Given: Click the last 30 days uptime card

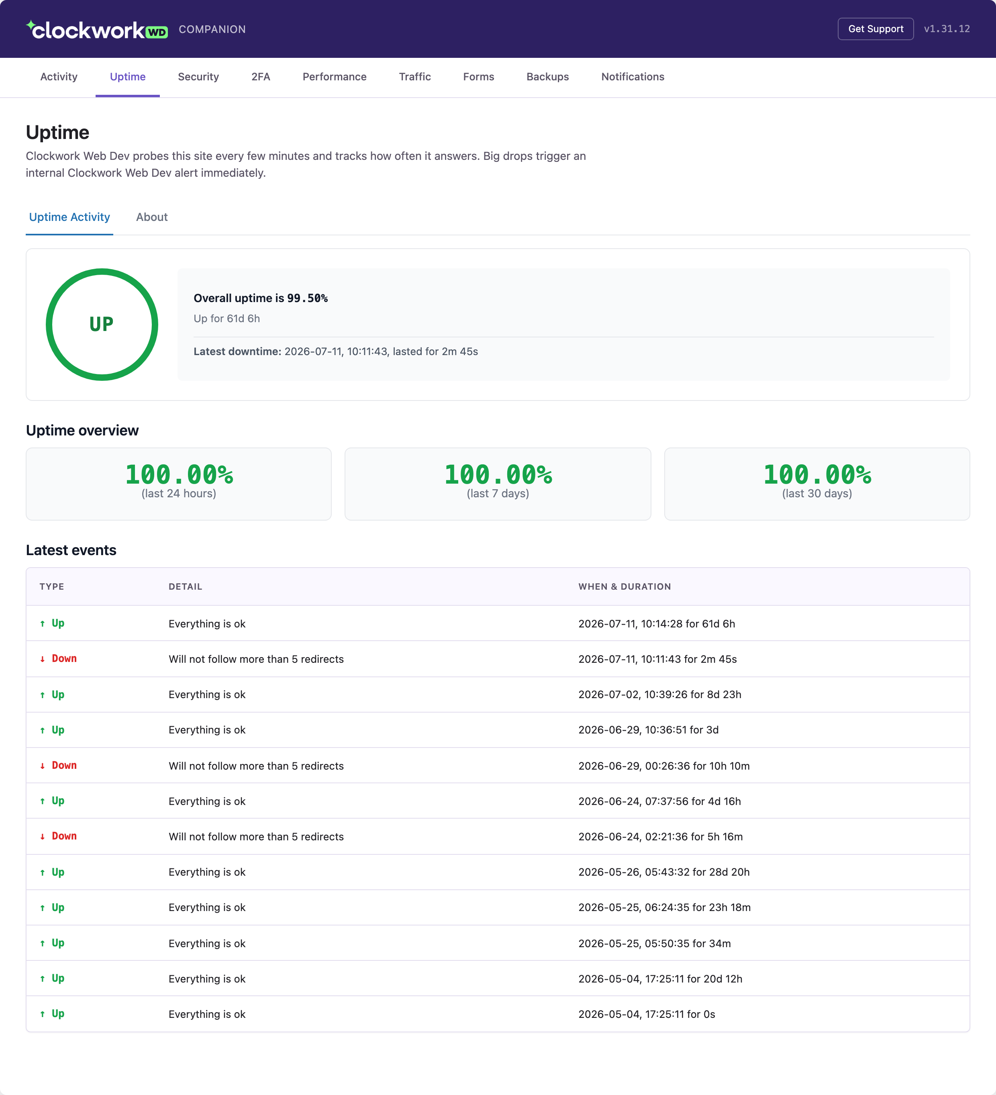Looking at the screenshot, I should pyautogui.click(x=817, y=483).
